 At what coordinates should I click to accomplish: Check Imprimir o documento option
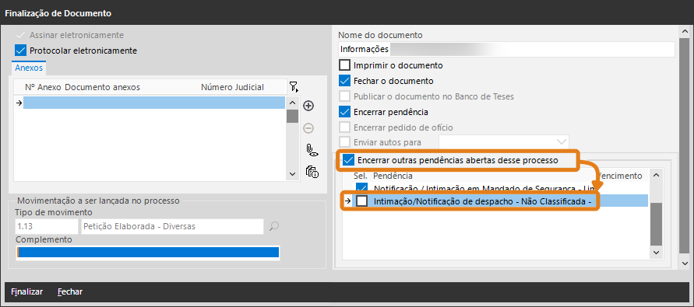pyautogui.click(x=344, y=65)
